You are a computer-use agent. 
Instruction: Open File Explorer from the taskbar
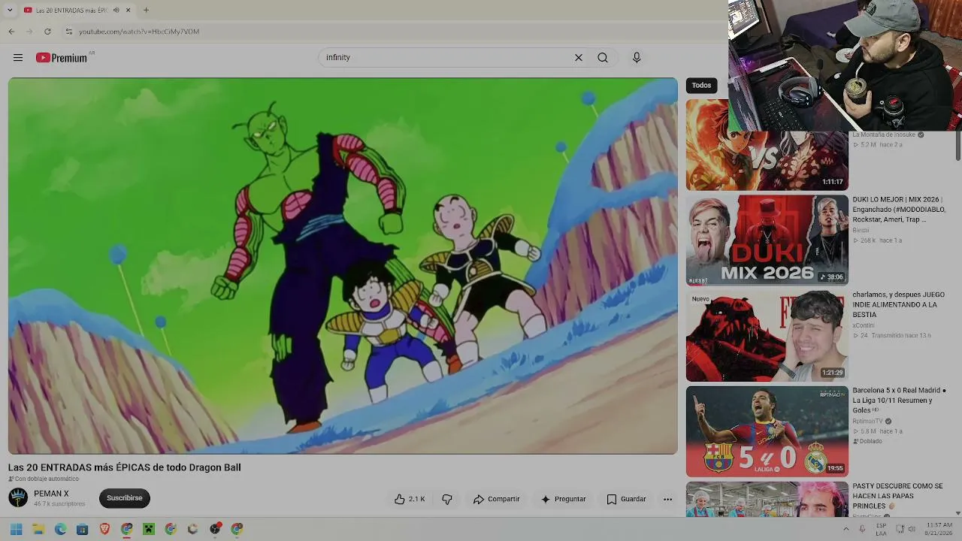pos(38,529)
